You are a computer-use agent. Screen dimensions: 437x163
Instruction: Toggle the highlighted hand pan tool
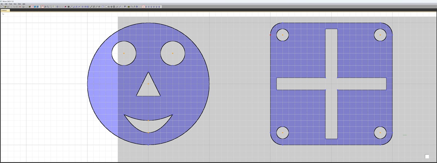point(43,7)
